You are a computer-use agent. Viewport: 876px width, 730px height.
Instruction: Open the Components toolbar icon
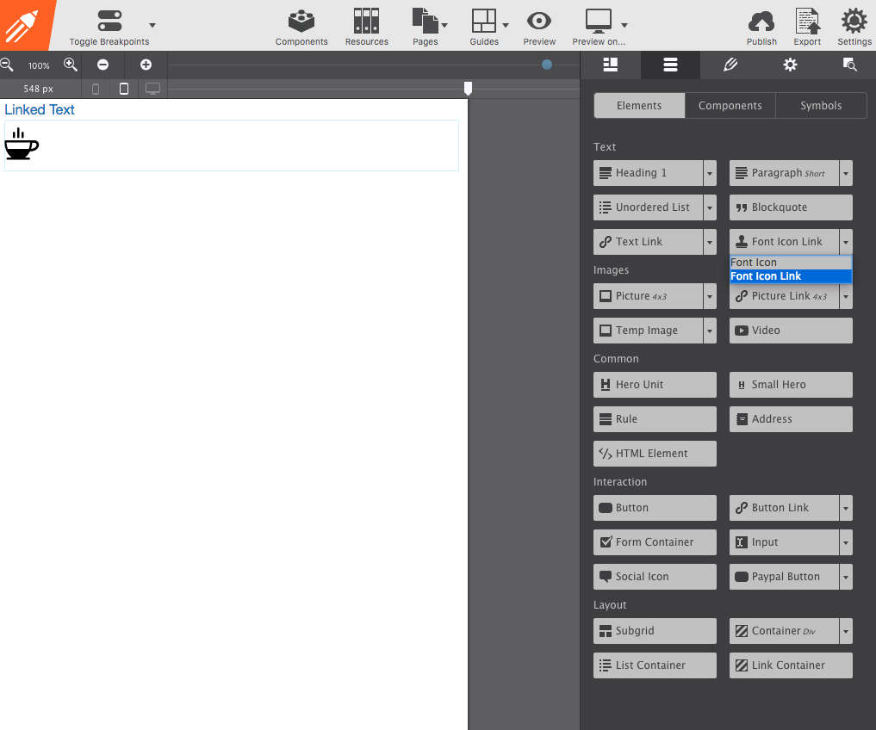pyautogui.click(x=301, y=22)
